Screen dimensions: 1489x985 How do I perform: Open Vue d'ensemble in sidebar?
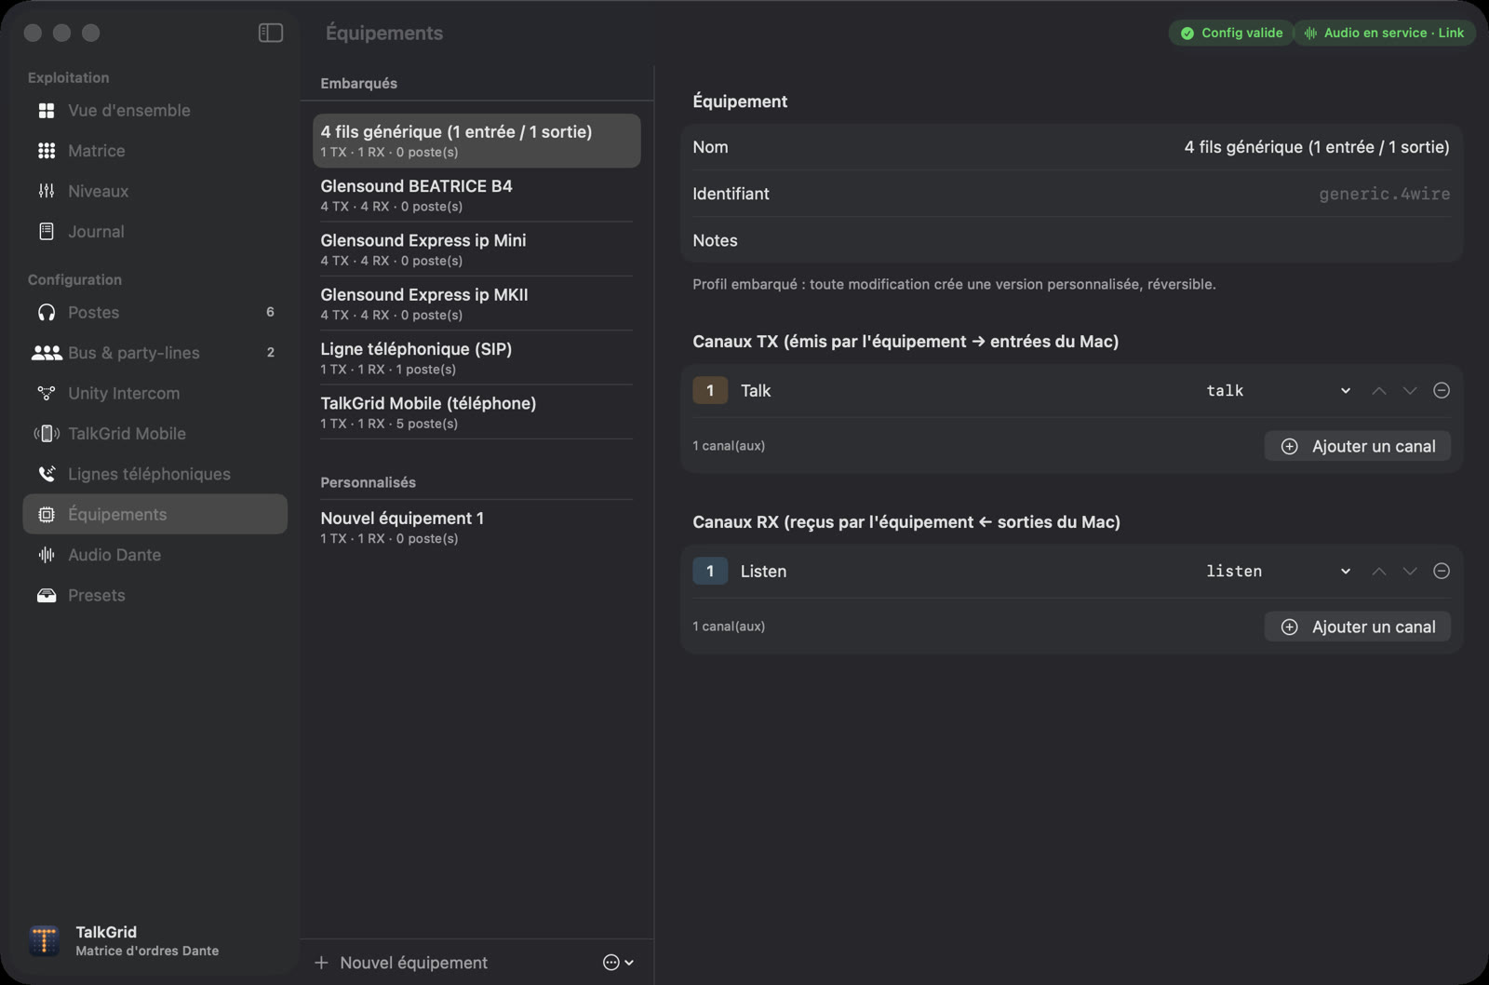coord(154,110)
